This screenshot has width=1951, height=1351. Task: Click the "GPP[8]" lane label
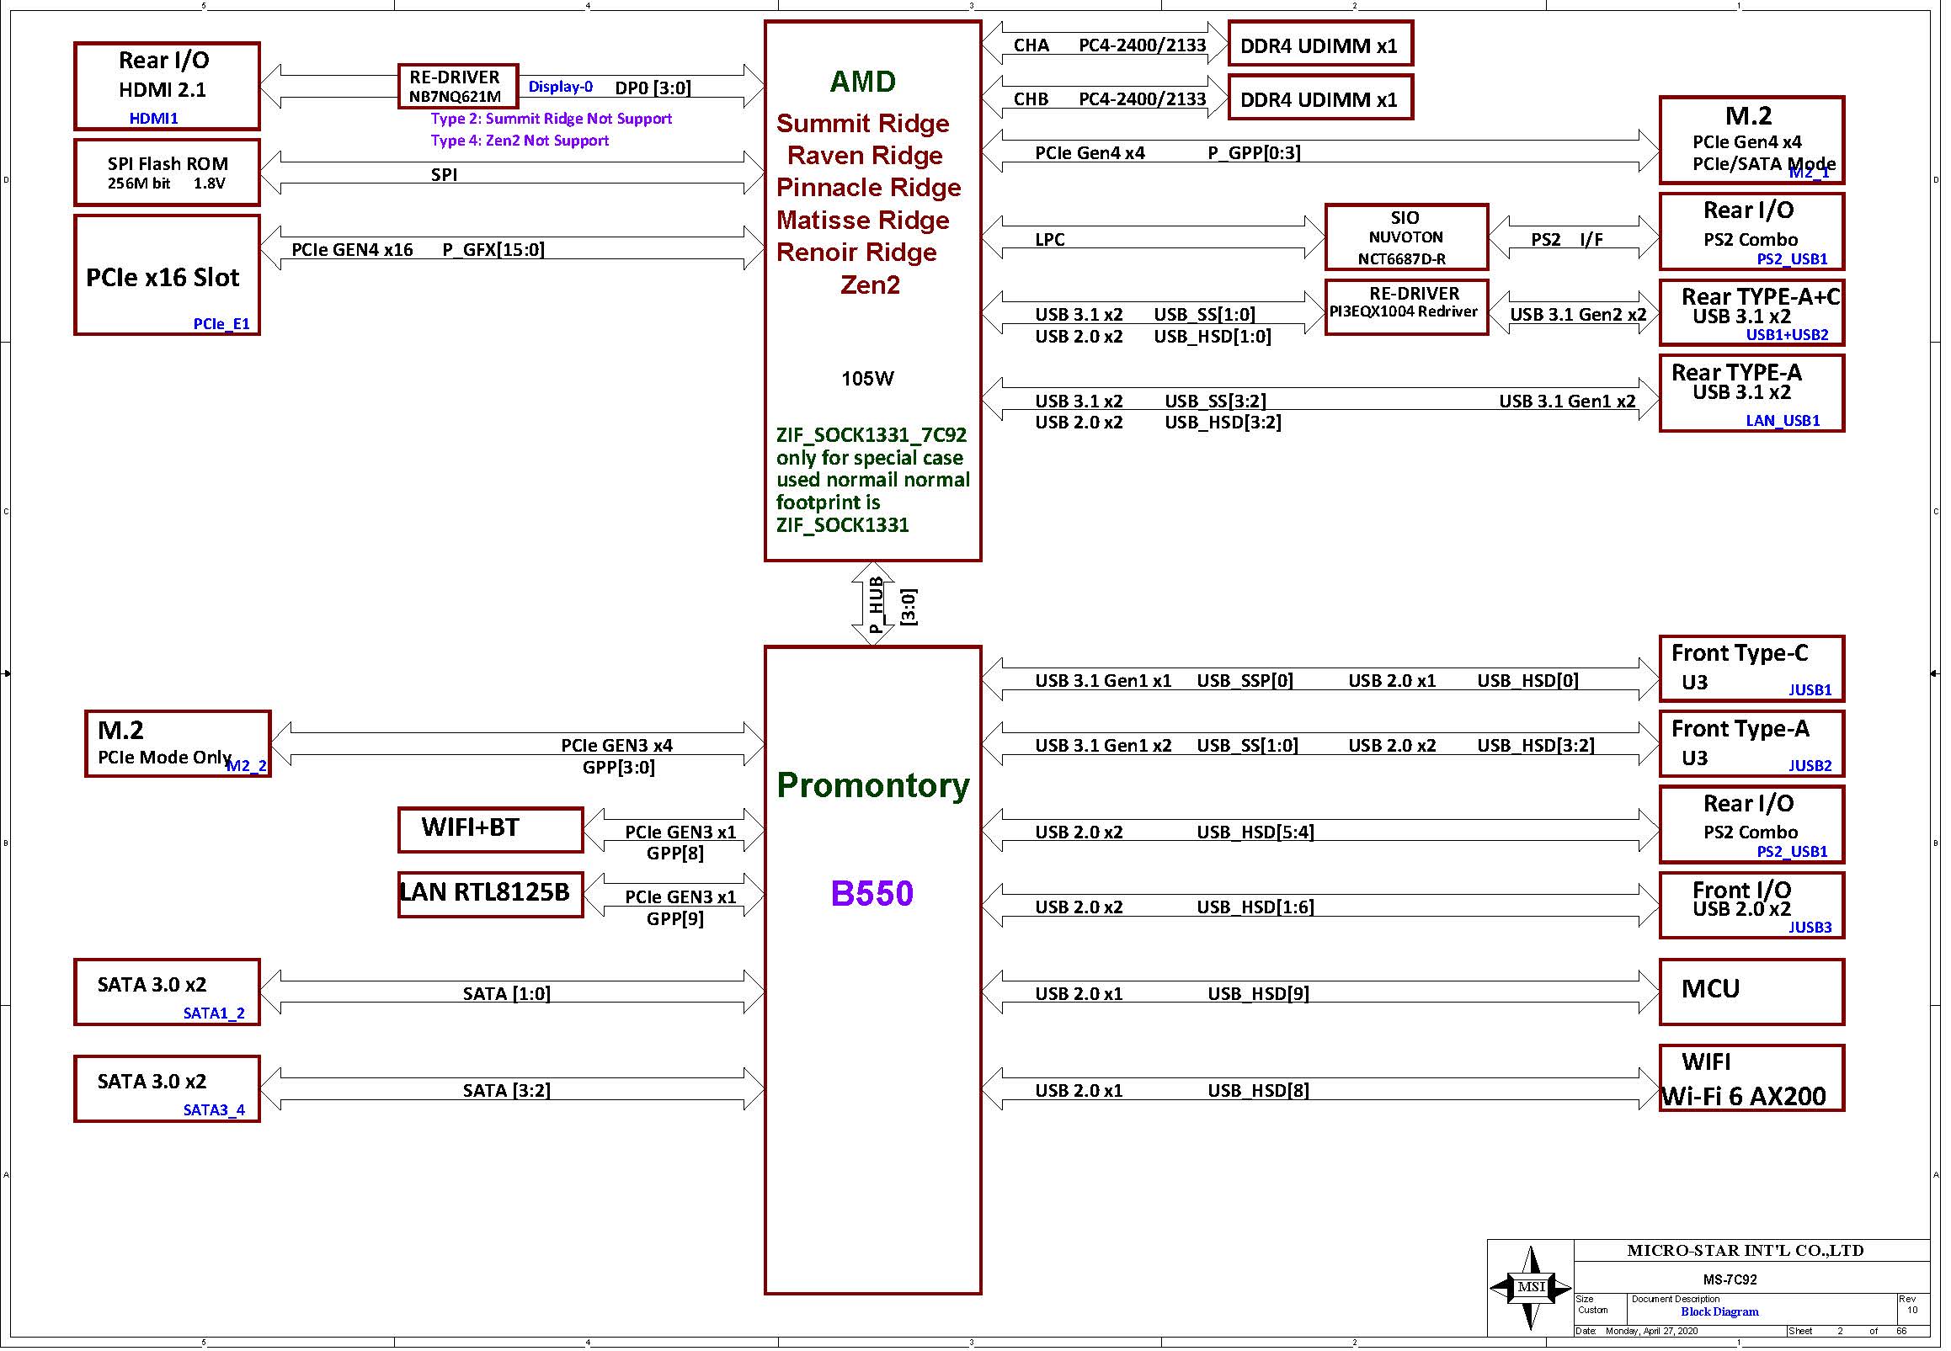point(674,854)
